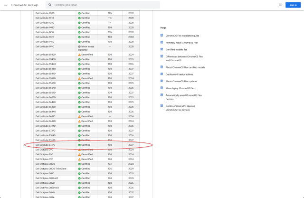This screenshot has height=198, width=304.
Task: Click the Decertified warning icon for Optiplex 390
Action: pos(79,150)
